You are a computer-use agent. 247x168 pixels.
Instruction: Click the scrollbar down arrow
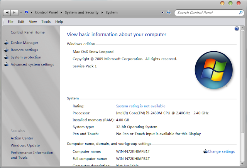(x=242, y=164)
